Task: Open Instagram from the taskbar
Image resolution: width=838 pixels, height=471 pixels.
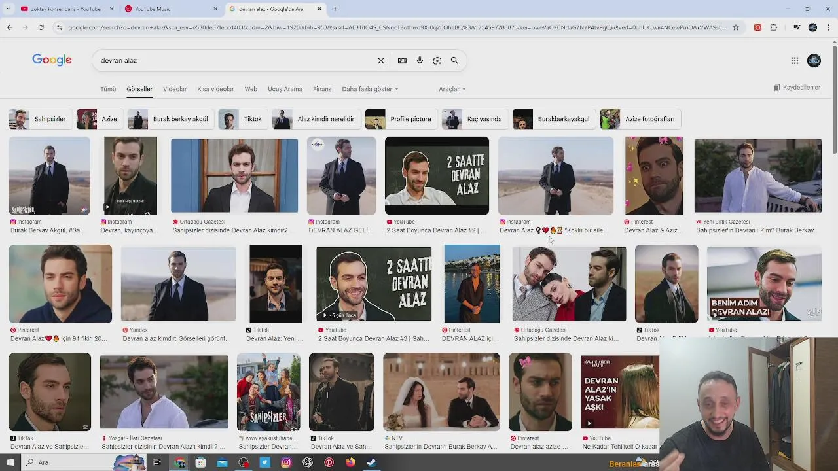Action: (x=286, y=462)
